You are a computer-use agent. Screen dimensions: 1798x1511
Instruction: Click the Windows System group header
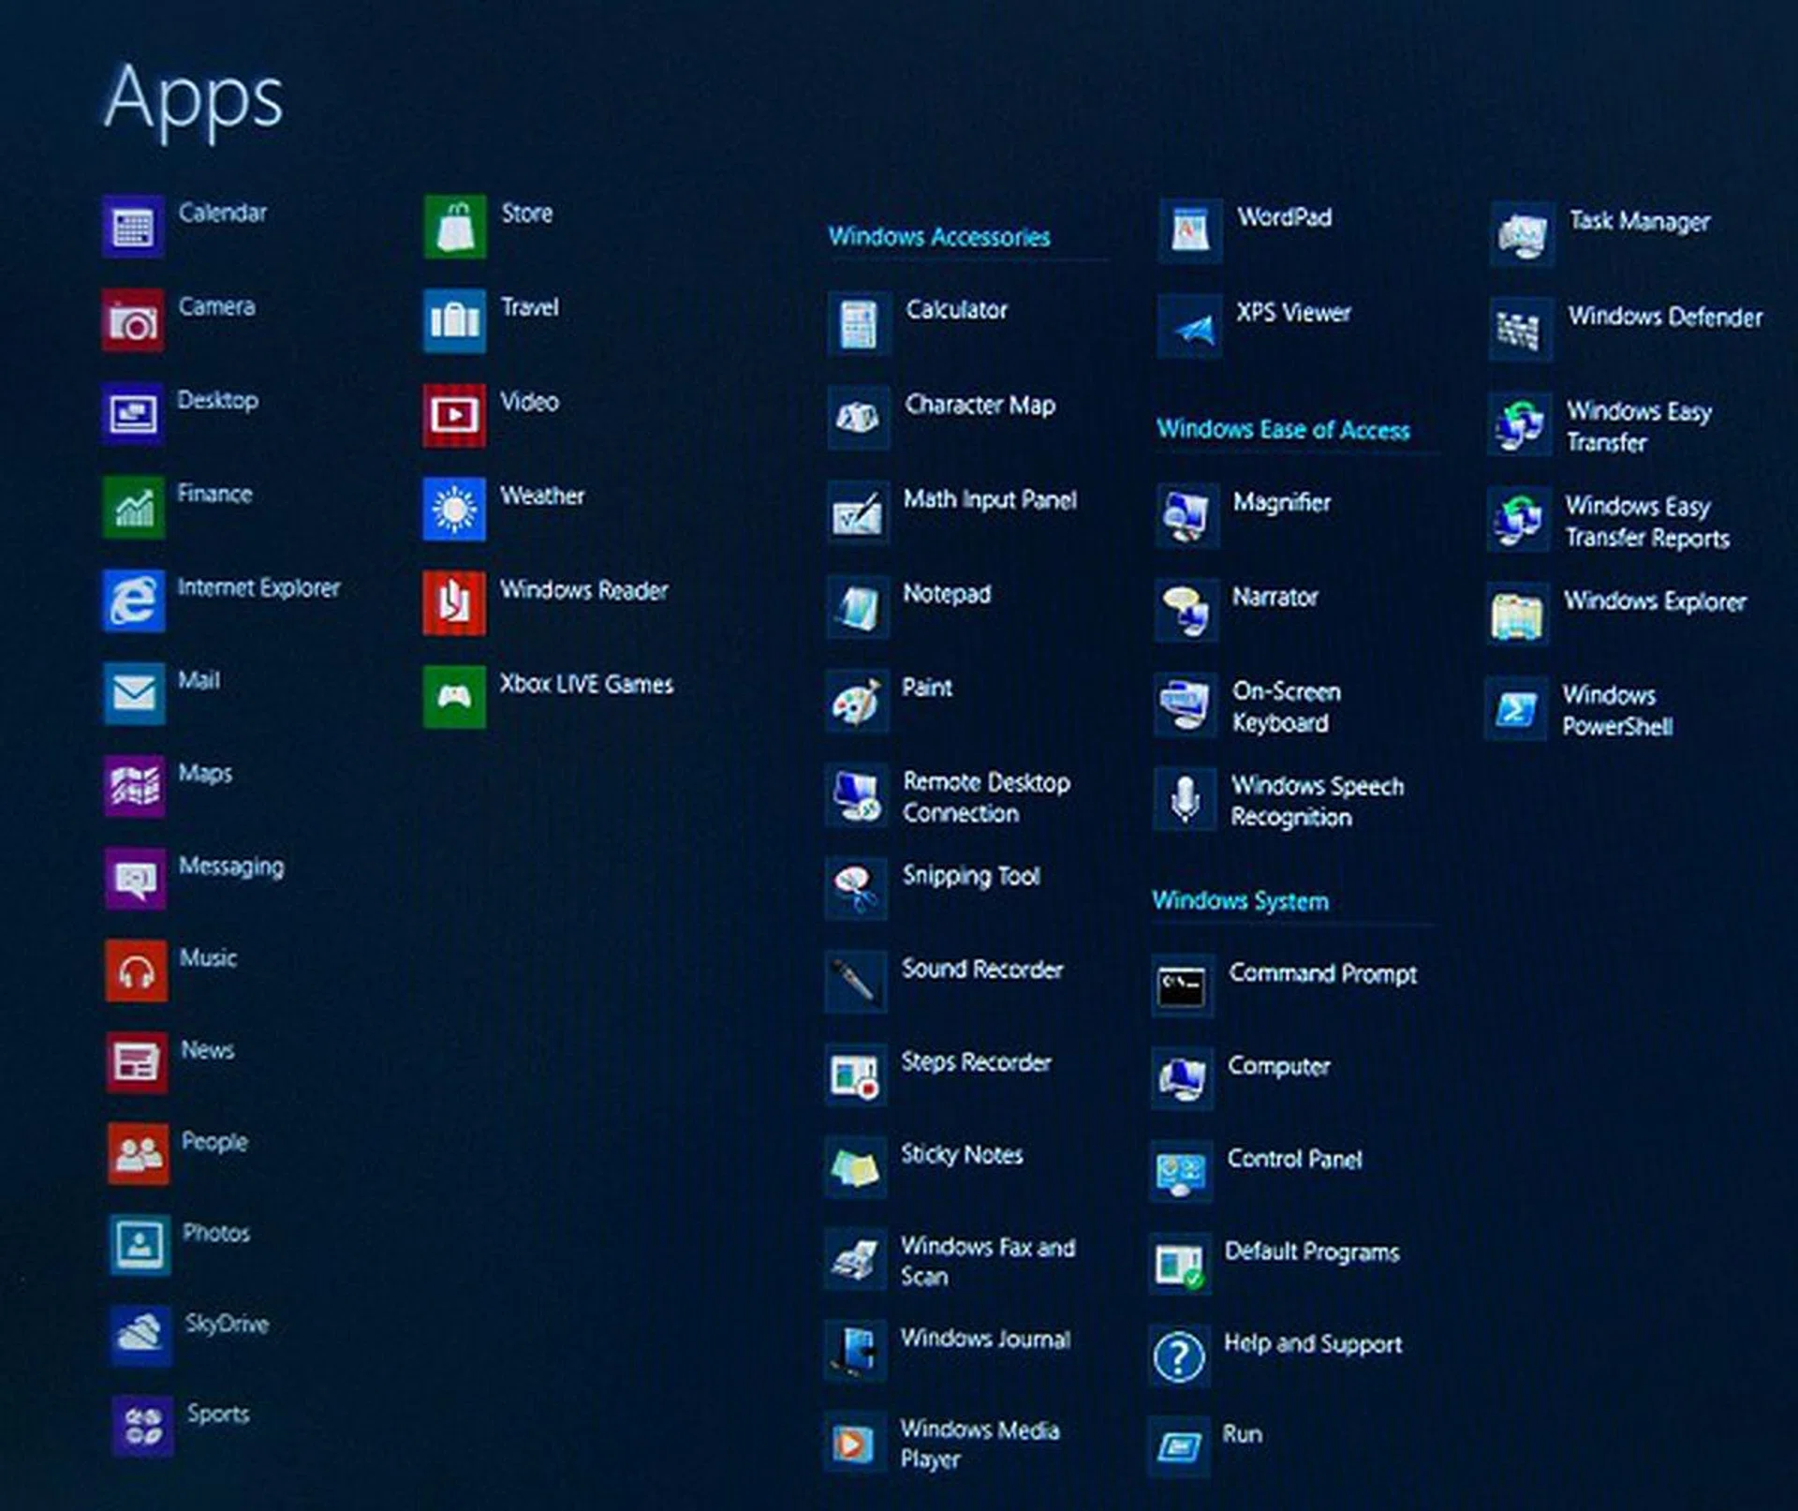[1240, 901]
